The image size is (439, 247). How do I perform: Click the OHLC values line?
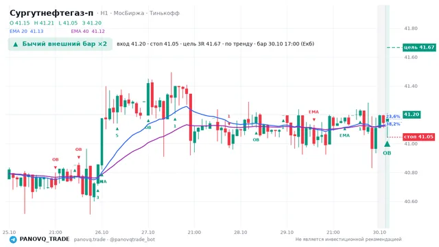[x=56, y=23]
